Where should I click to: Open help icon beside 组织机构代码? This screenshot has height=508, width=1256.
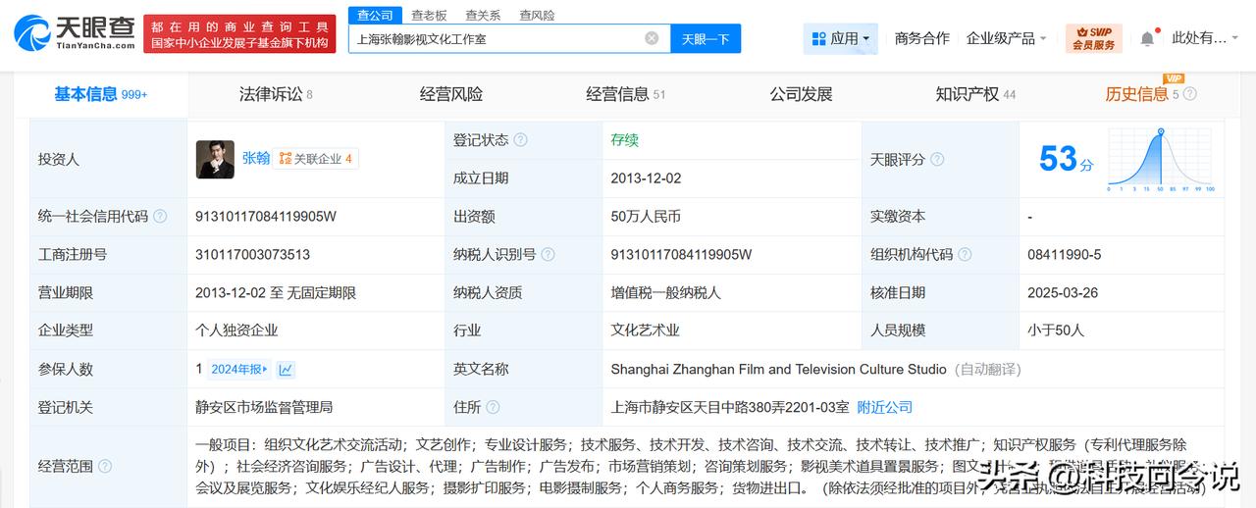pos(965,254)
